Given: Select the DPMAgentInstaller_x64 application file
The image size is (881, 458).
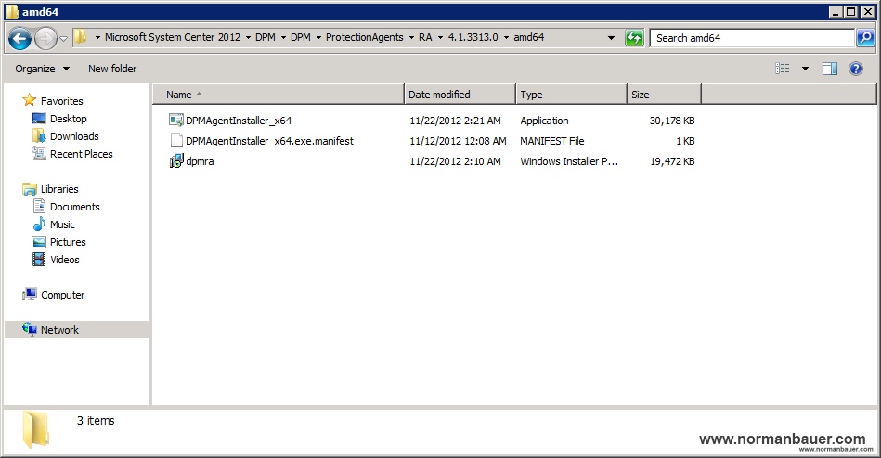Looking at the screenshot, I should tap(238, 121).
